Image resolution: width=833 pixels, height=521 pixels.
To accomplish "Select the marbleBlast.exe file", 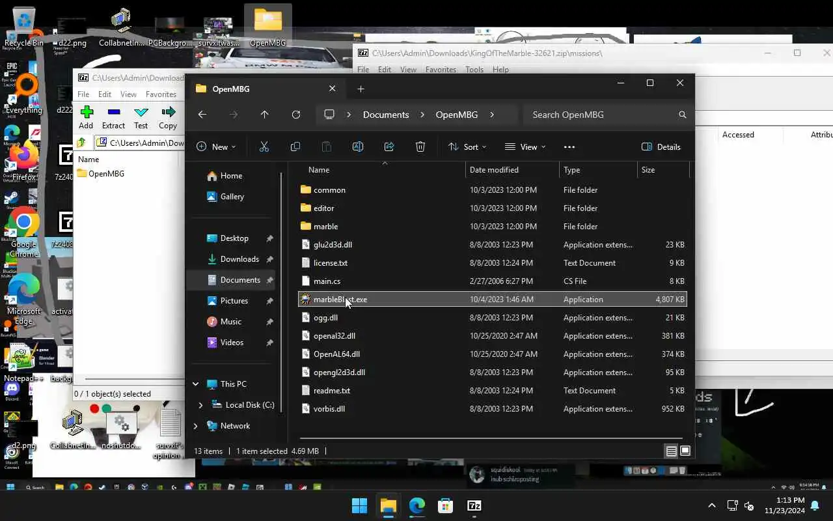I will click(492, 300).
